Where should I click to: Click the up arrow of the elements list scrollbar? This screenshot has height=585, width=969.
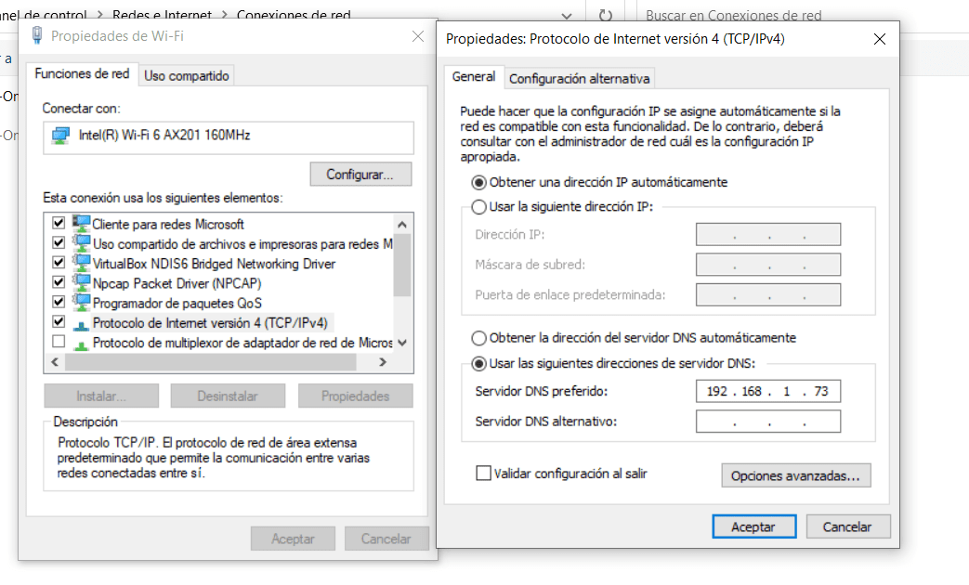[402, 224]
